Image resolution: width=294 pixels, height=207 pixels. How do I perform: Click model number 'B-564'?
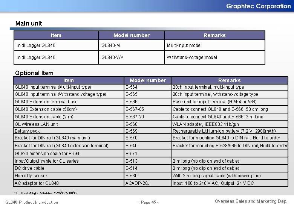[132, 87]
